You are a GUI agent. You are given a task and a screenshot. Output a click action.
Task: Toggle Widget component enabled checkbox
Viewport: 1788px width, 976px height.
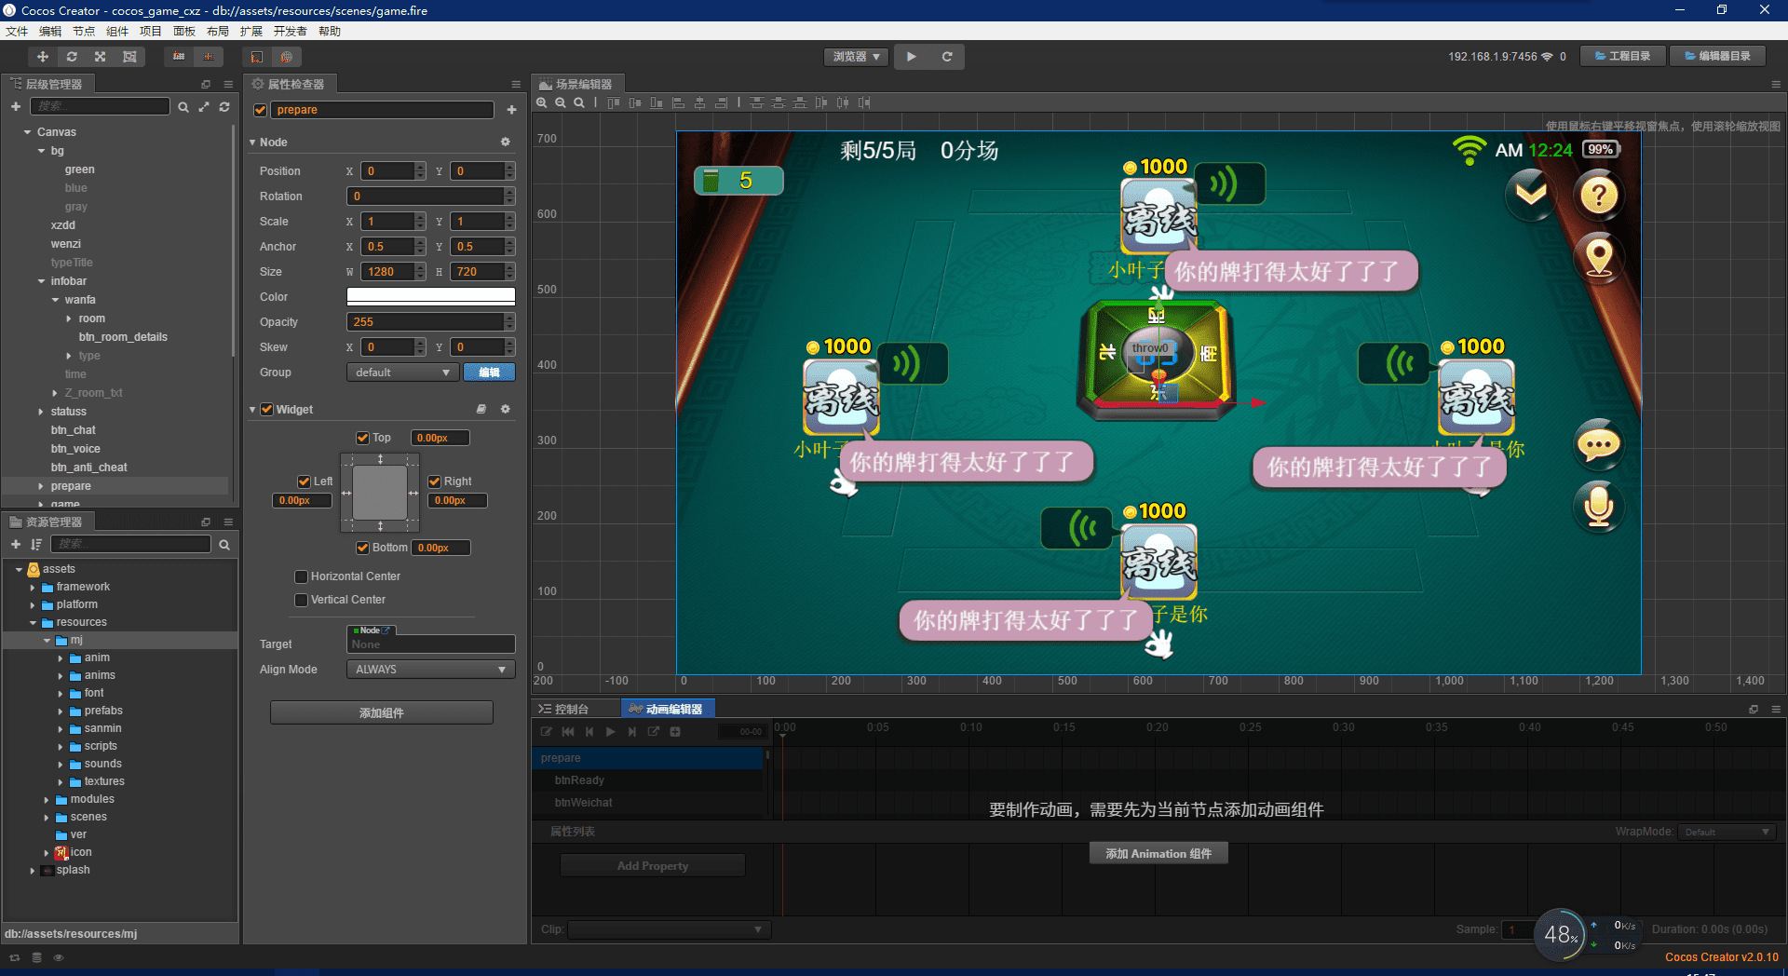coord(267,410)
